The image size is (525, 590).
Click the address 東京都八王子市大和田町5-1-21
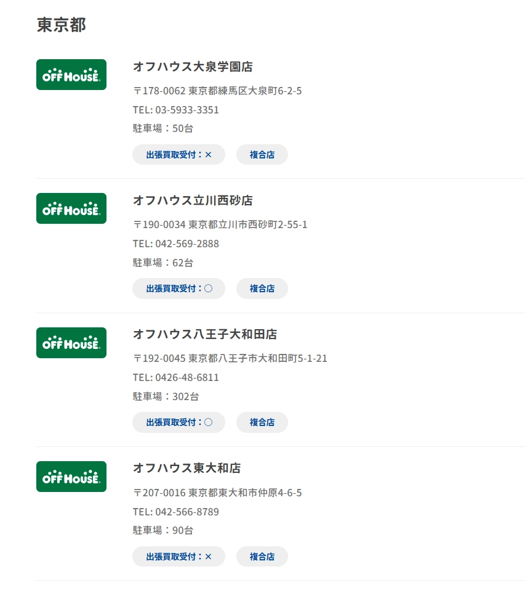257,358
